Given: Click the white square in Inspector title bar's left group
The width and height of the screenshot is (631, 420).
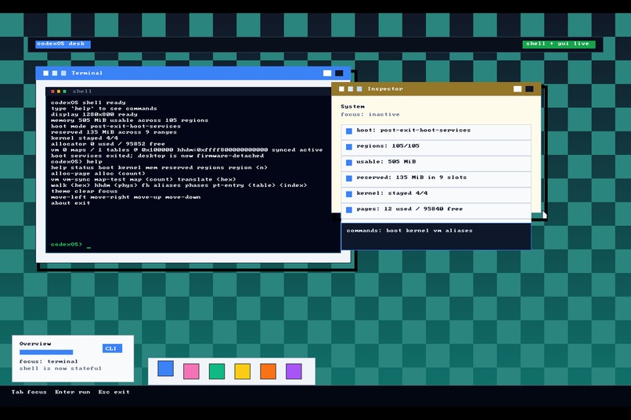Looking at the screenshot, I should (x=341, y=89).
